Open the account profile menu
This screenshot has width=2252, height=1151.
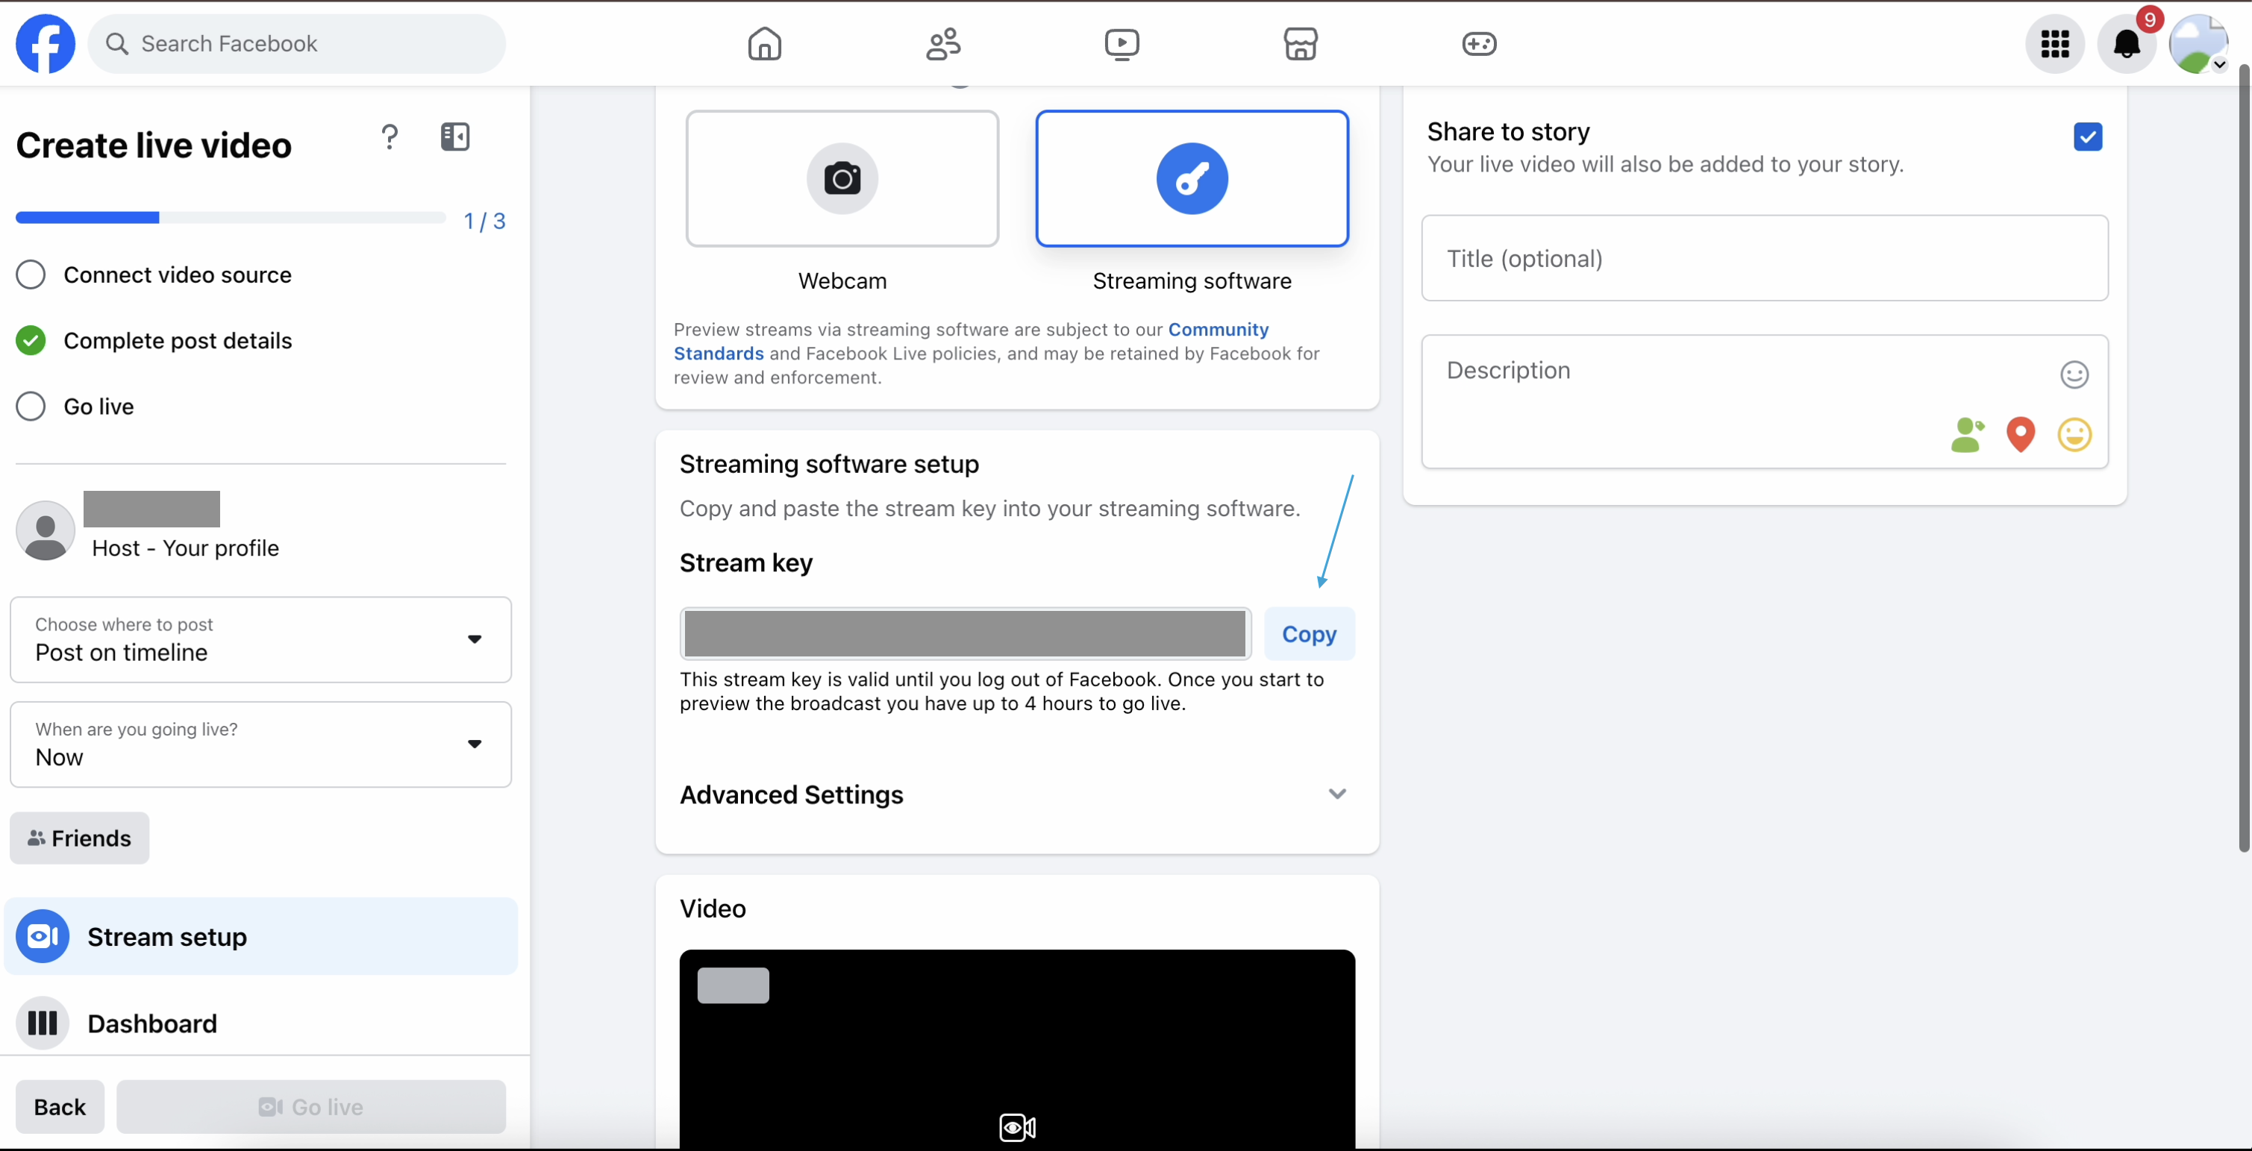2198,44
